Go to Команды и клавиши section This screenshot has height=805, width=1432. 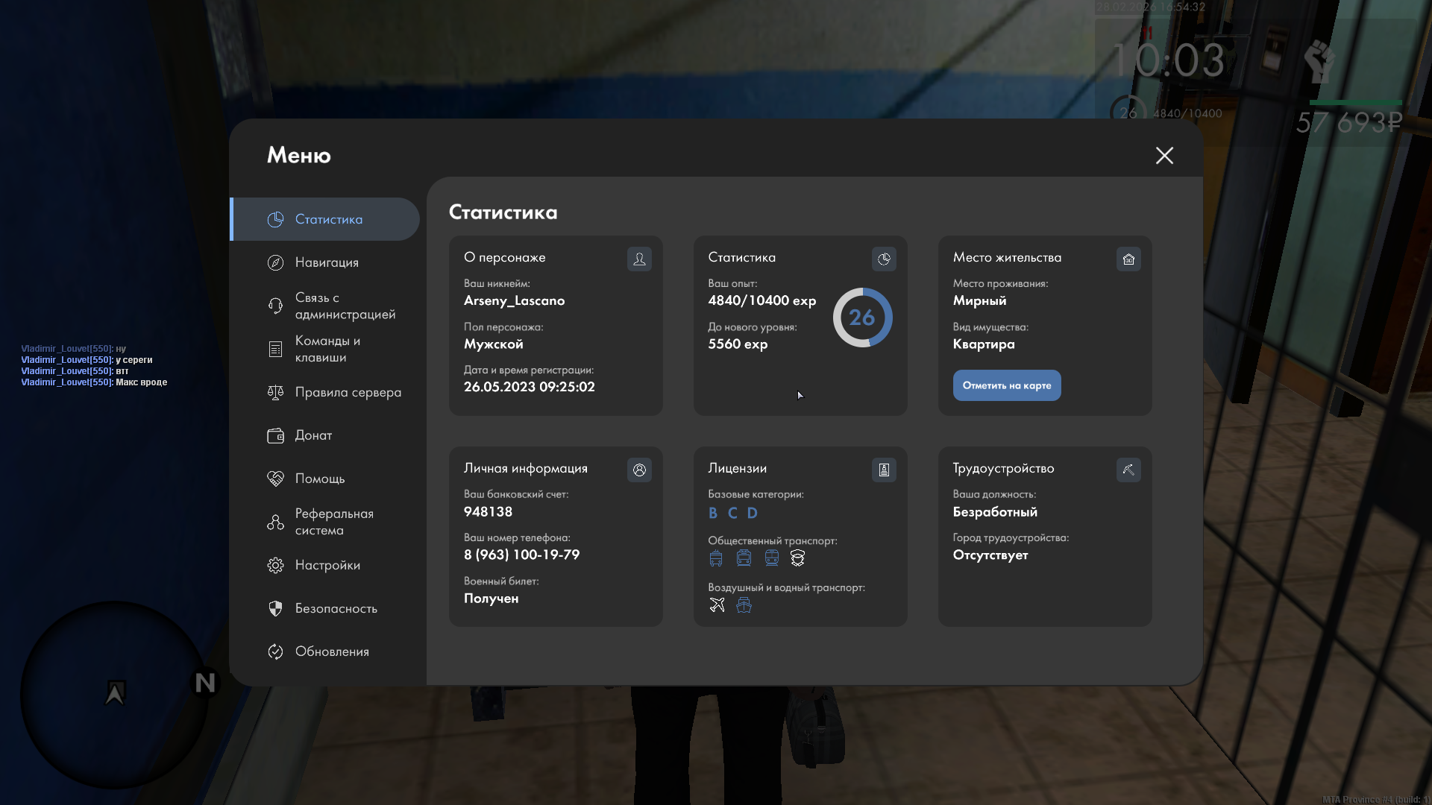tap(327, 349)
